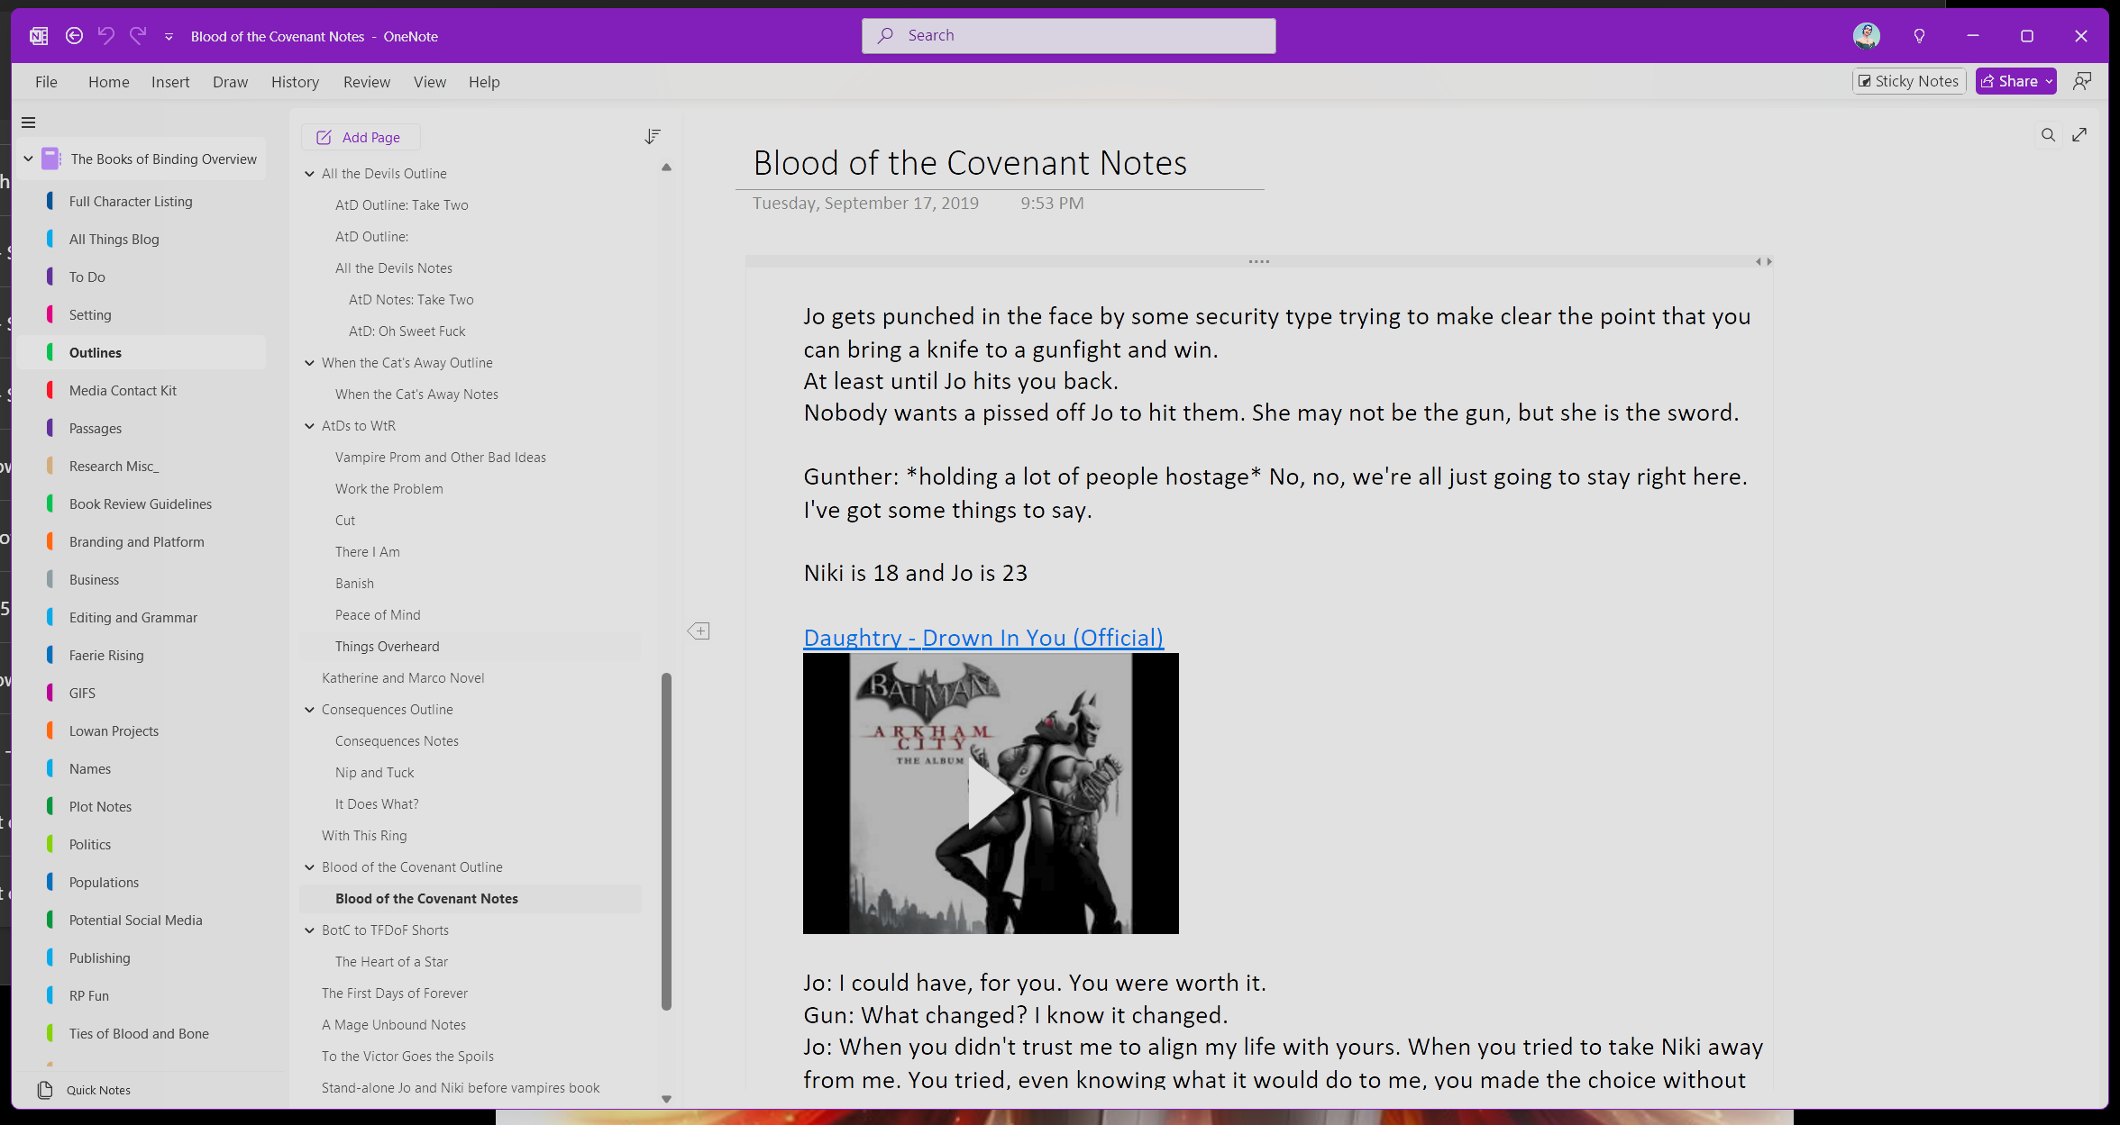
Task: Collapse the All the Devils Outline group
Action: [x=309, y=174]
